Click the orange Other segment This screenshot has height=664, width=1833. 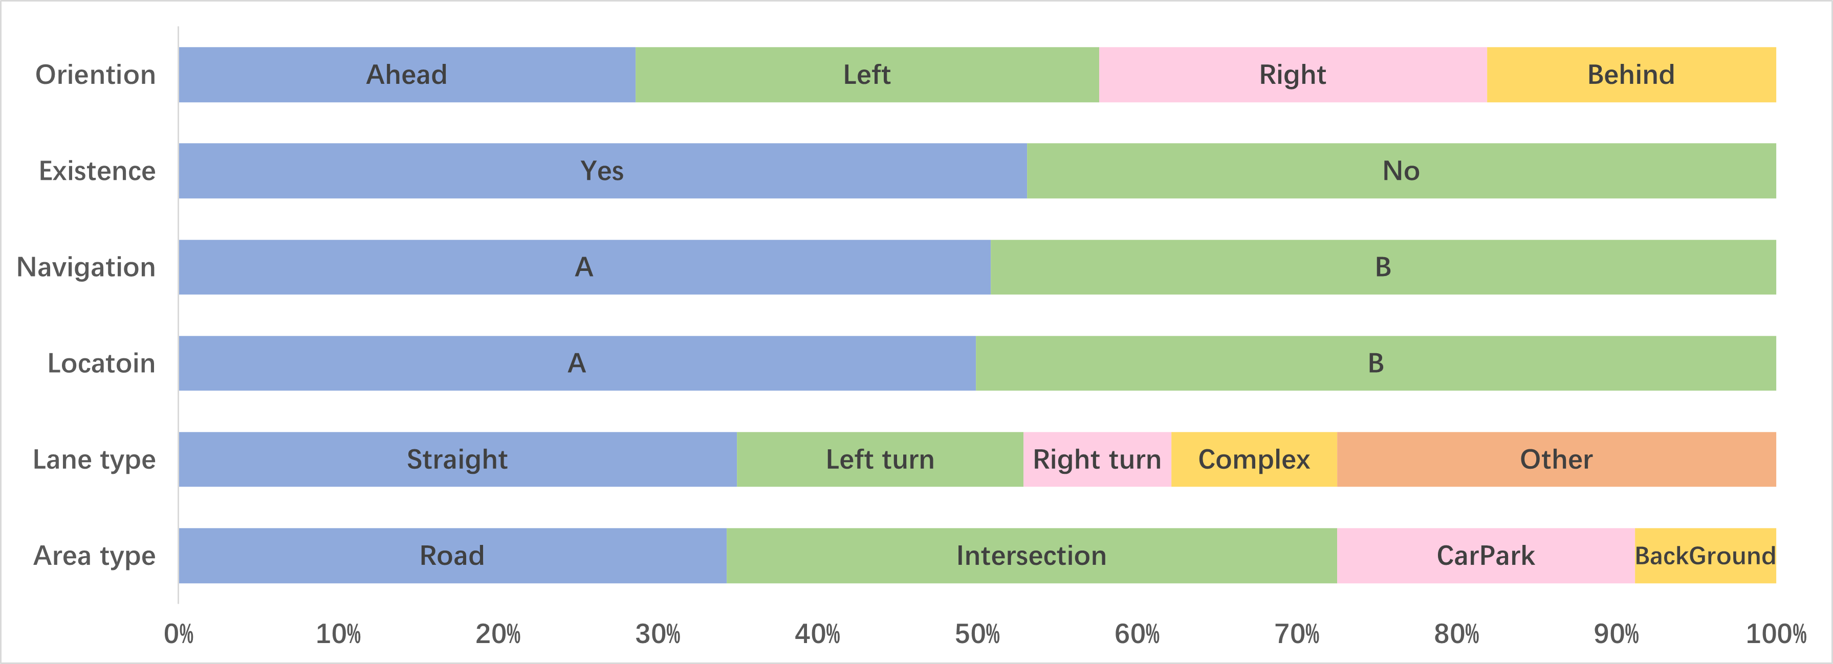[x=1556, y=459]
